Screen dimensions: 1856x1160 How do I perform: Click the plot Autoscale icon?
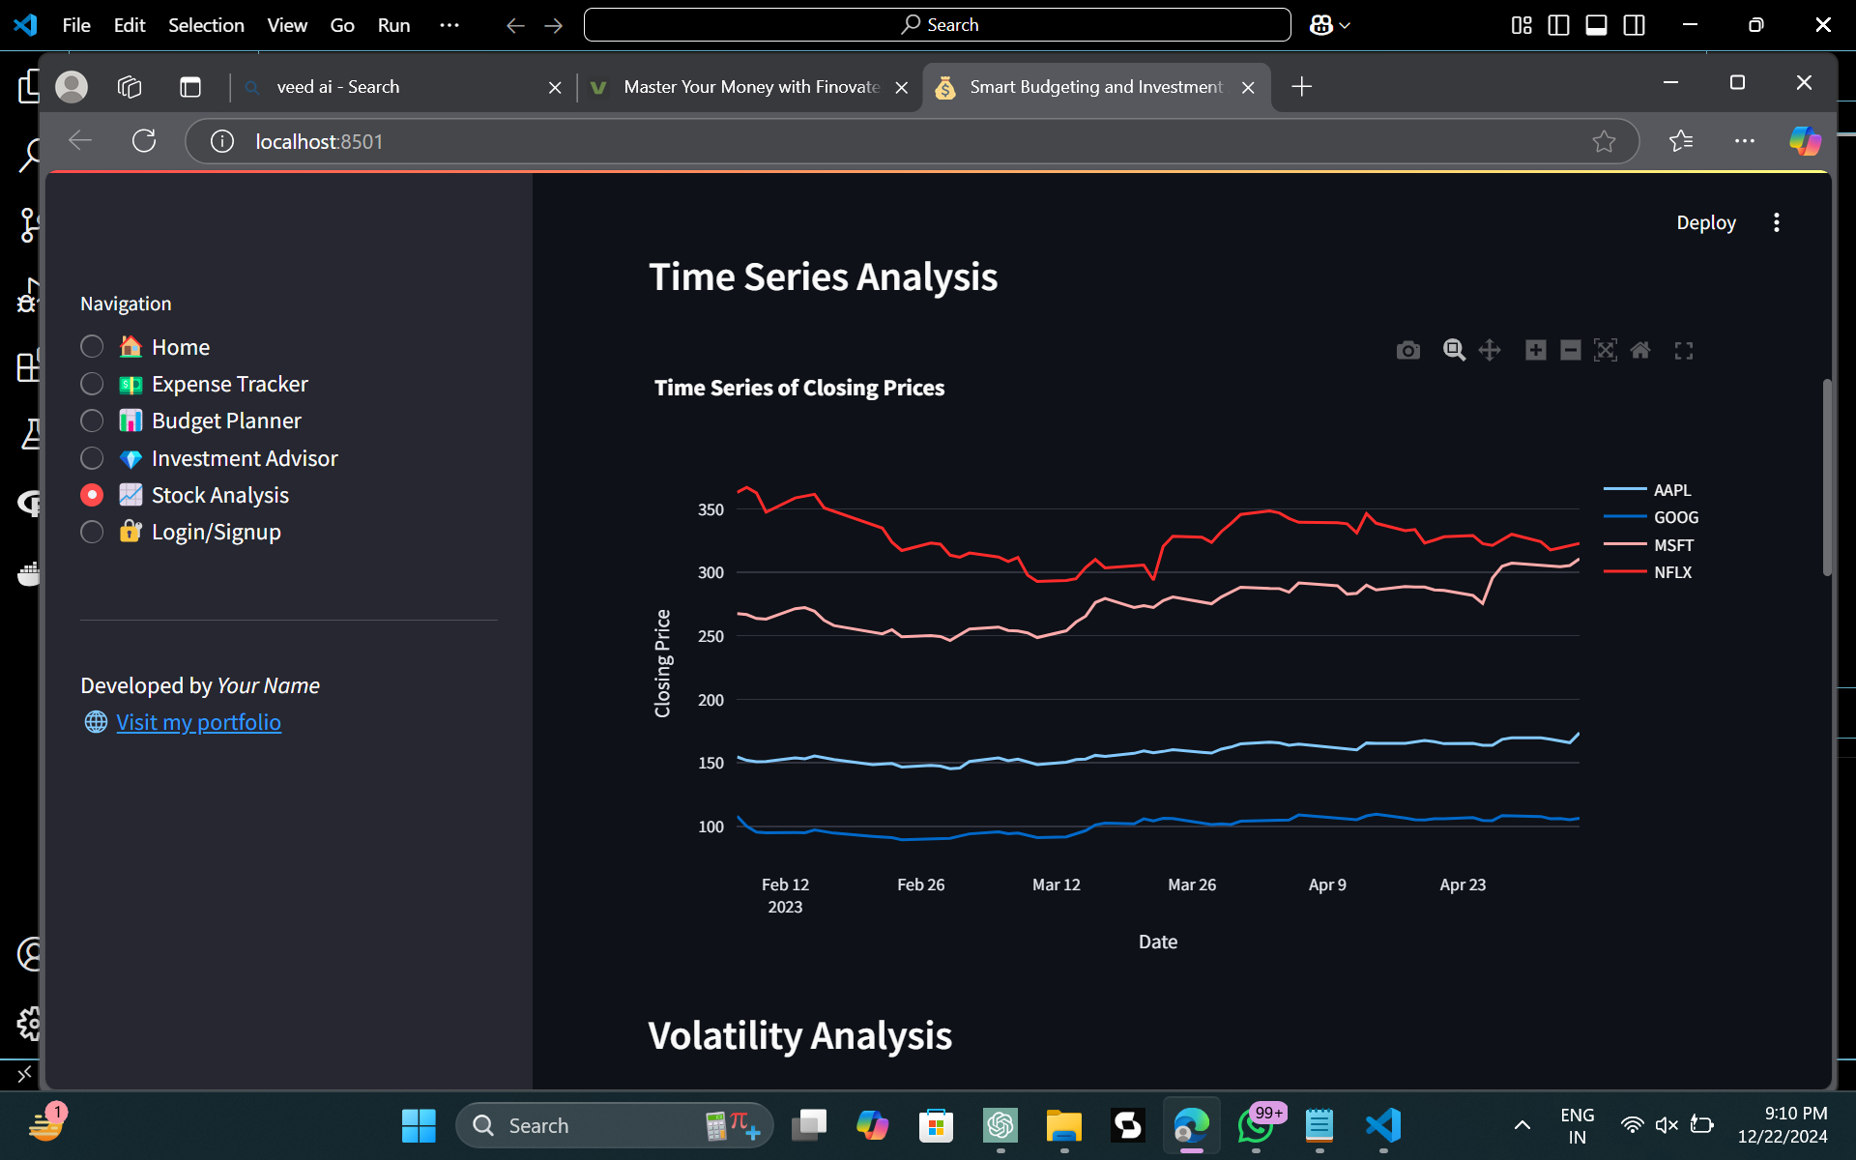click(1606, 350)
